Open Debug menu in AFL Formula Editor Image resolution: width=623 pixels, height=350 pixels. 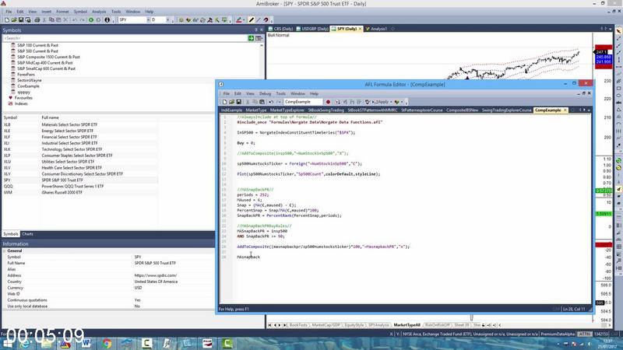tap(265, 93)
